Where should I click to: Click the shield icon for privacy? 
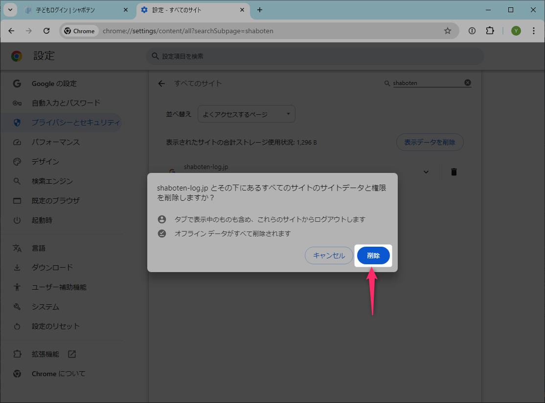click(x=17, y=123)
